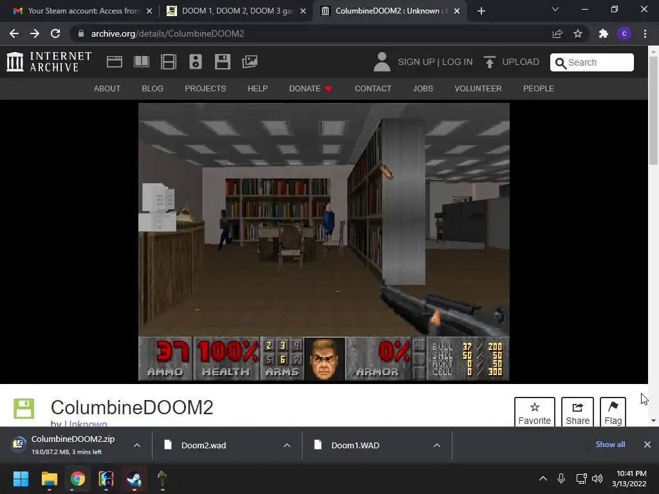Click the Flag button
This screenshot has height=494, width=659.
(x=613, y=412)
